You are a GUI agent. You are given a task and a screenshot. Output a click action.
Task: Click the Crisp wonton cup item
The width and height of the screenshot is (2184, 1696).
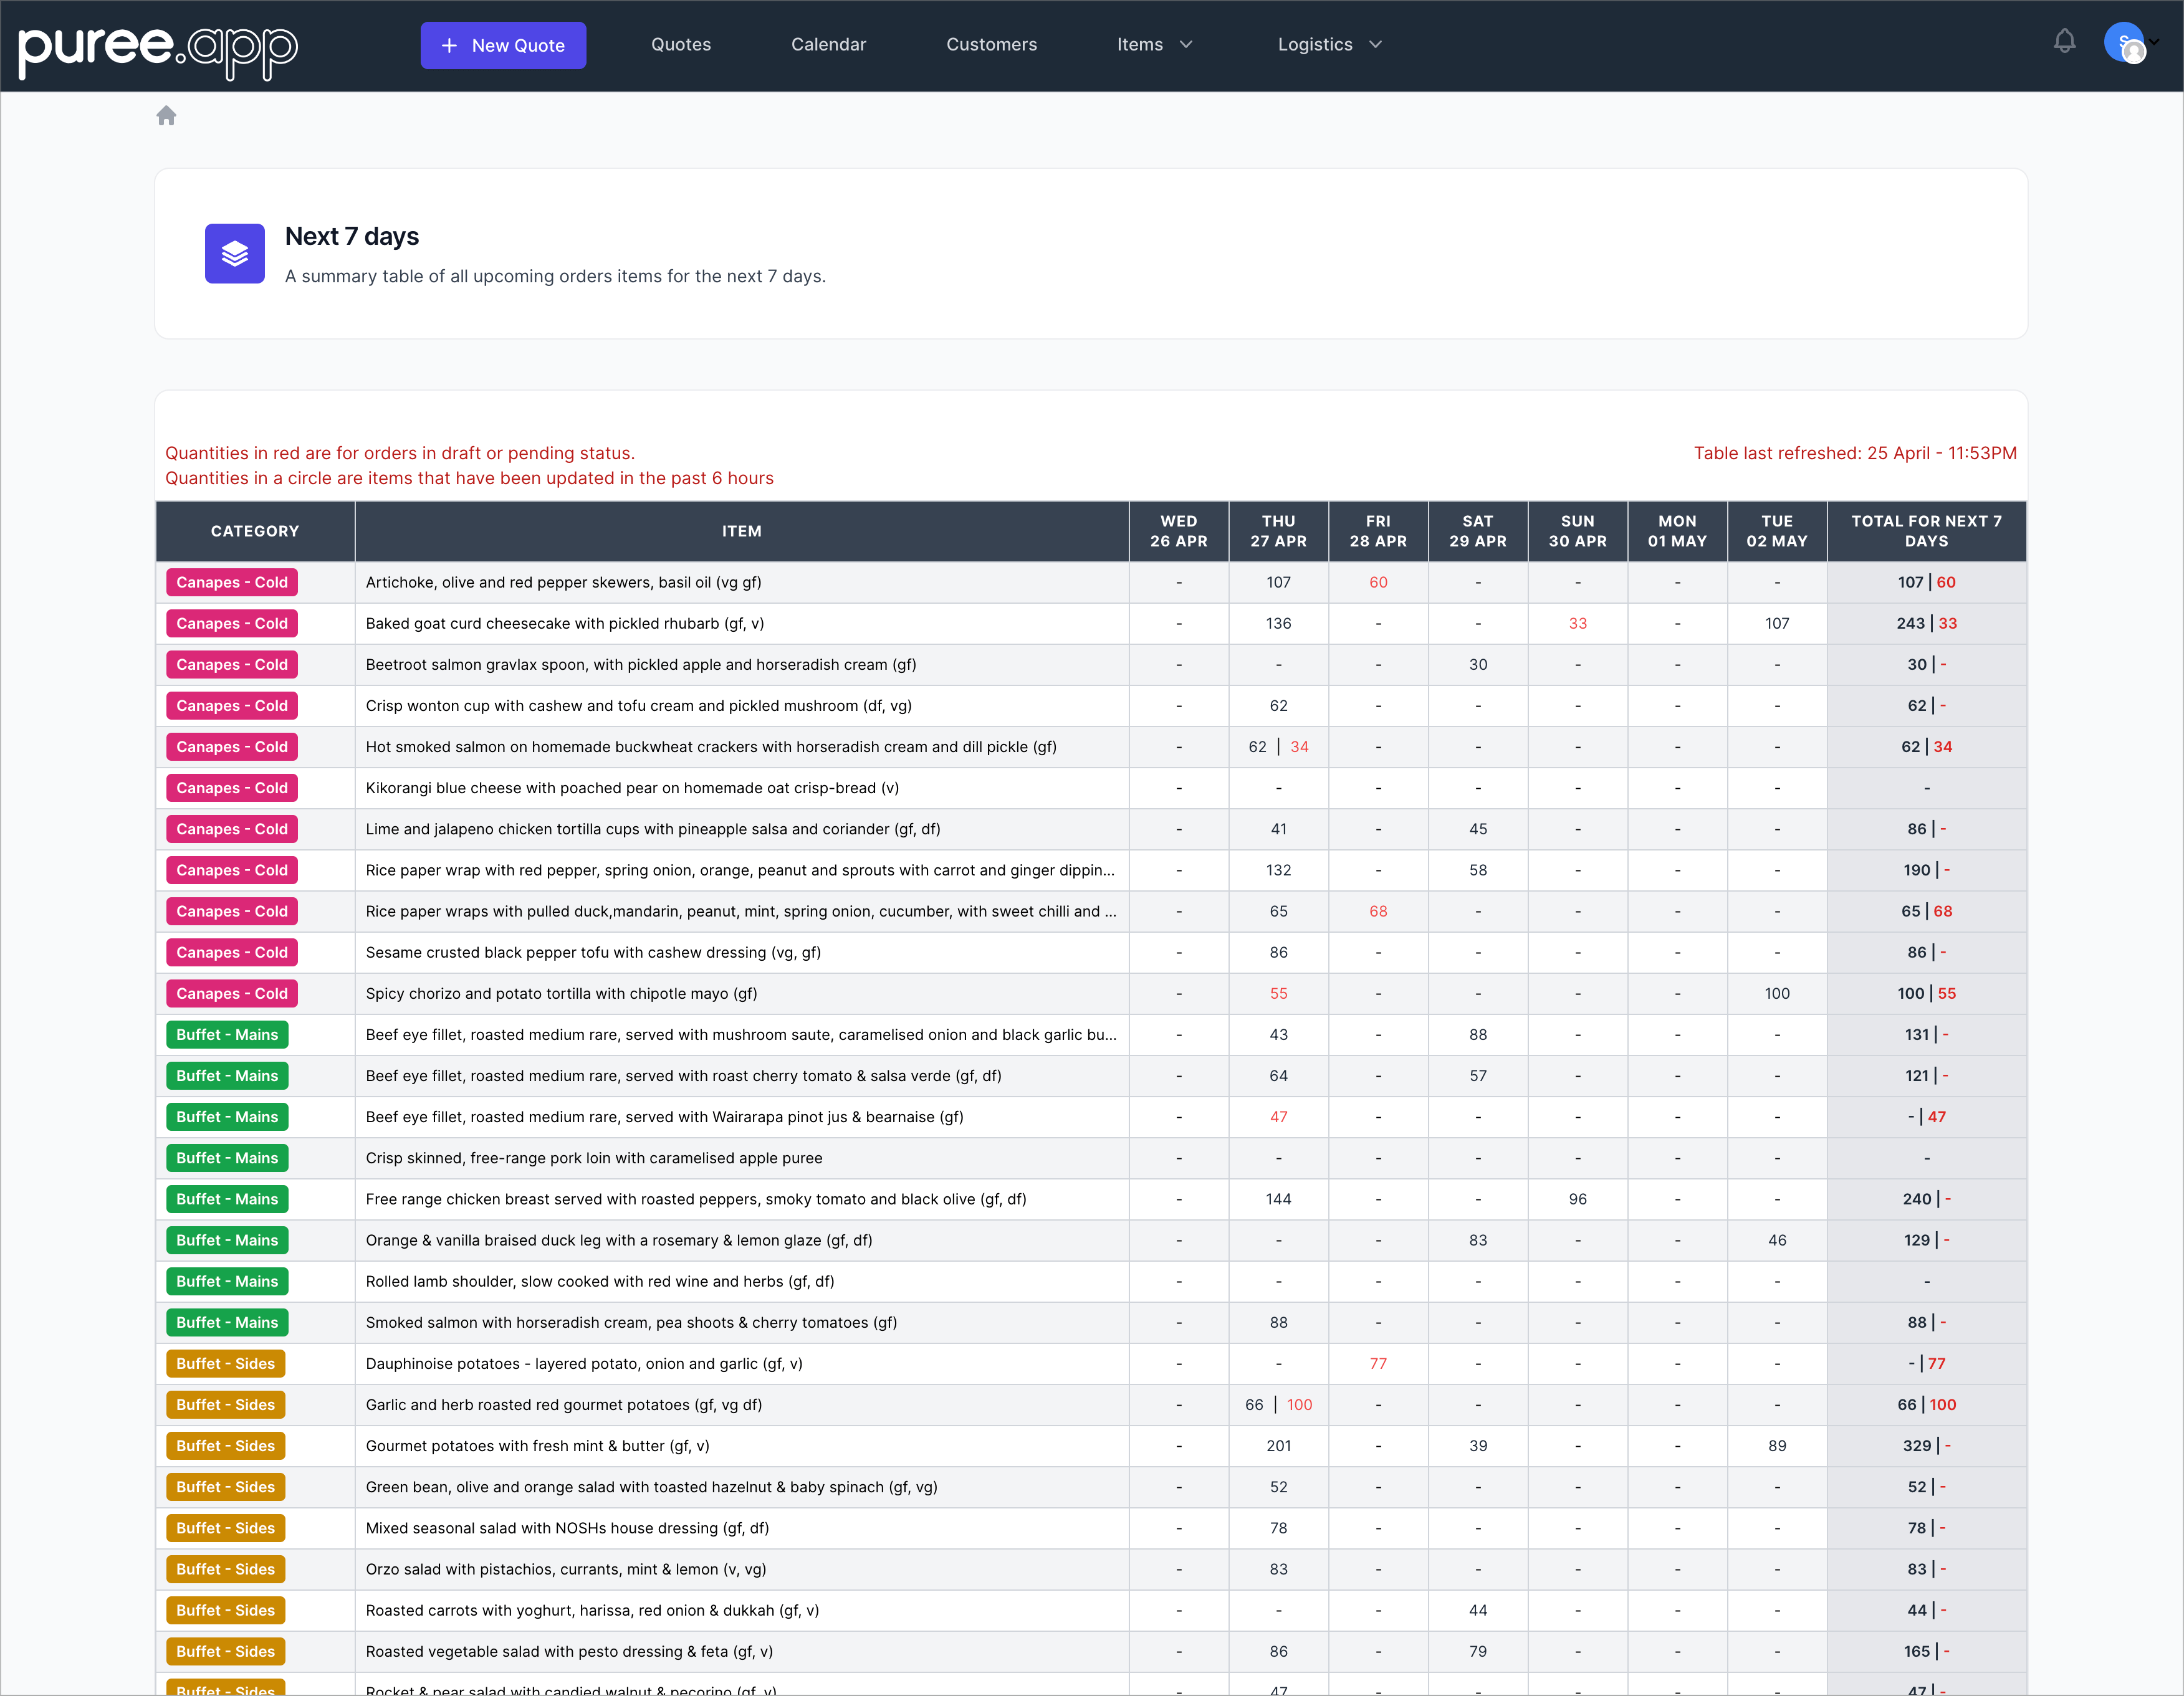(x=638, y=705)
